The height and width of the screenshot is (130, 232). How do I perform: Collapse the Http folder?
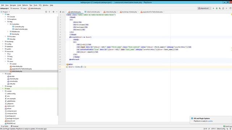5,22
